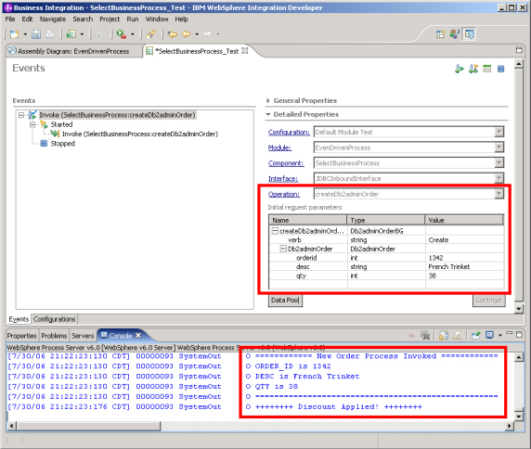Switch to the second perspective icon

(x=455, y=33)
